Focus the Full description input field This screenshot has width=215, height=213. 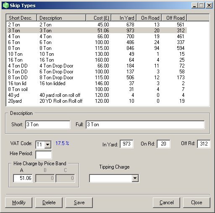tap(145, 125)
